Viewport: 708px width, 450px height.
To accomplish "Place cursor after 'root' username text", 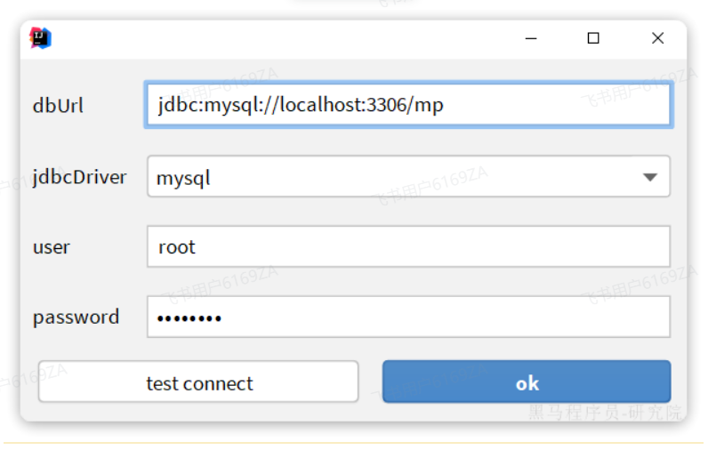I will [x=197, y=246].
